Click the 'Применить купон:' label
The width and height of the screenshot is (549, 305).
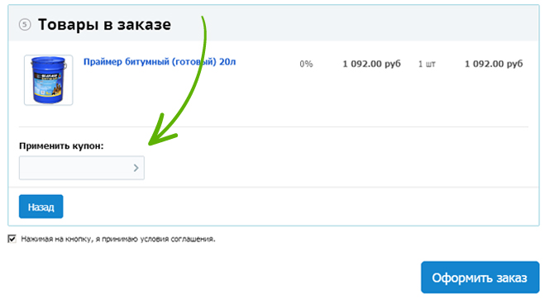tap(61, 146)
